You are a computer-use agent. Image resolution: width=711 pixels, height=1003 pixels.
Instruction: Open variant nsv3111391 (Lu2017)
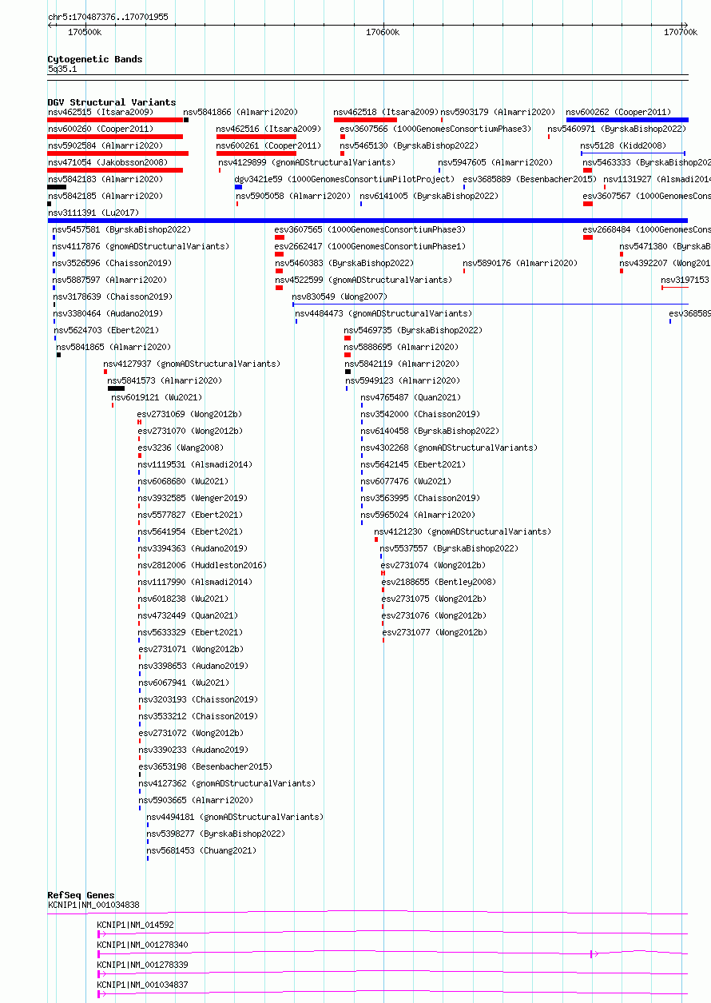pos(93,213)
